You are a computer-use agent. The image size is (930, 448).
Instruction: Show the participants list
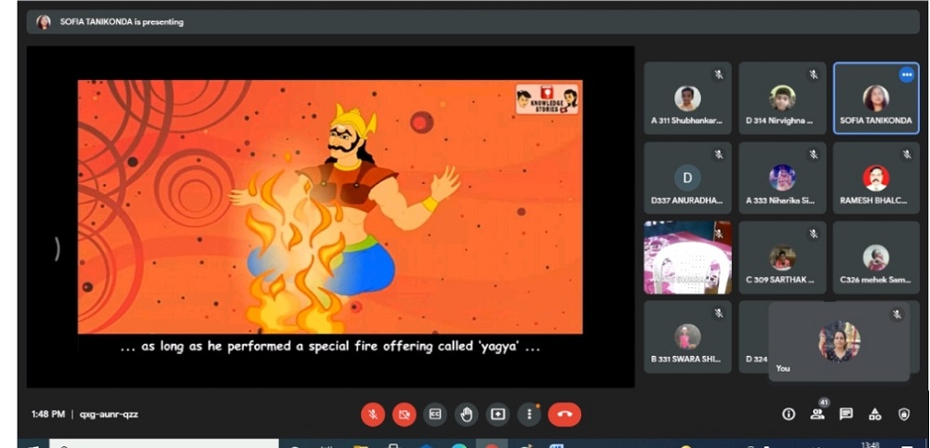click(817, 415)
